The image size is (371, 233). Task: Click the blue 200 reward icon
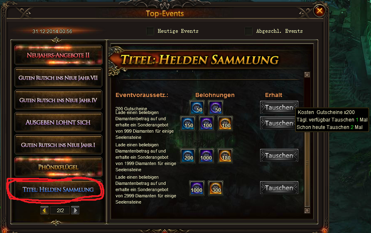coord(188,156)
